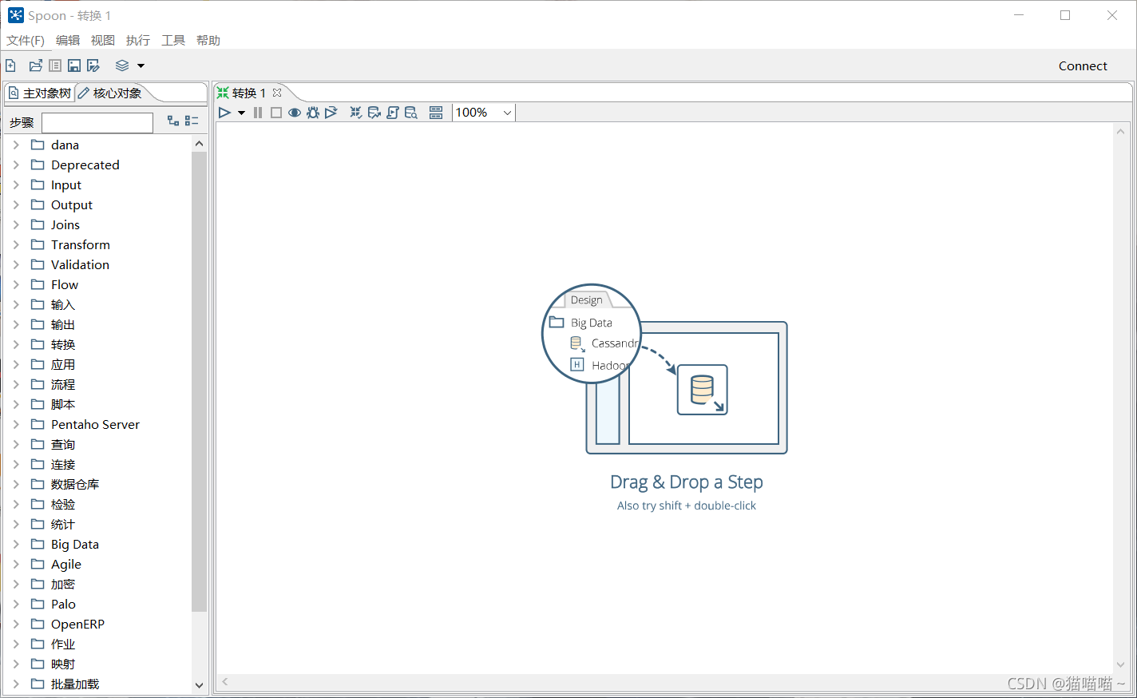The width and height of the screenshot is (1137, 698).
Task: Expand the Output folder
Action: coord(16,204)
